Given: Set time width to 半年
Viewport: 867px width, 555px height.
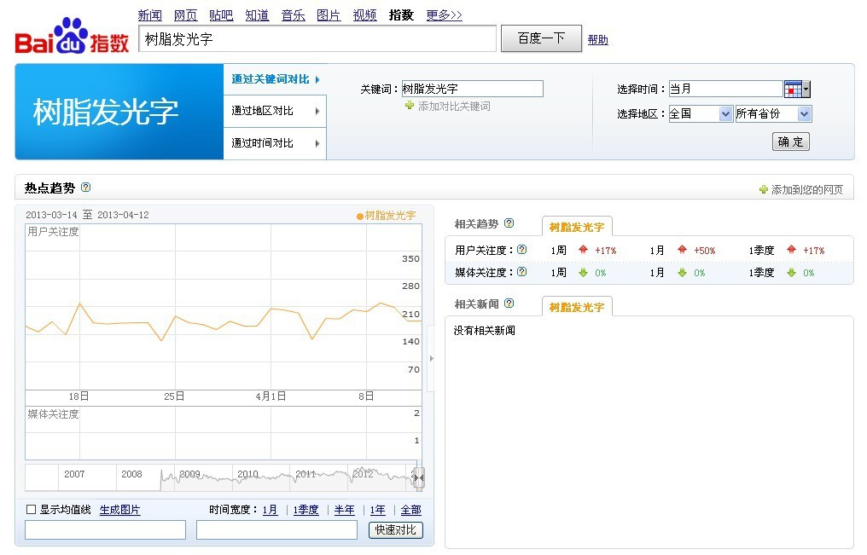Looking at the screenshot, I should click(344, 510).
